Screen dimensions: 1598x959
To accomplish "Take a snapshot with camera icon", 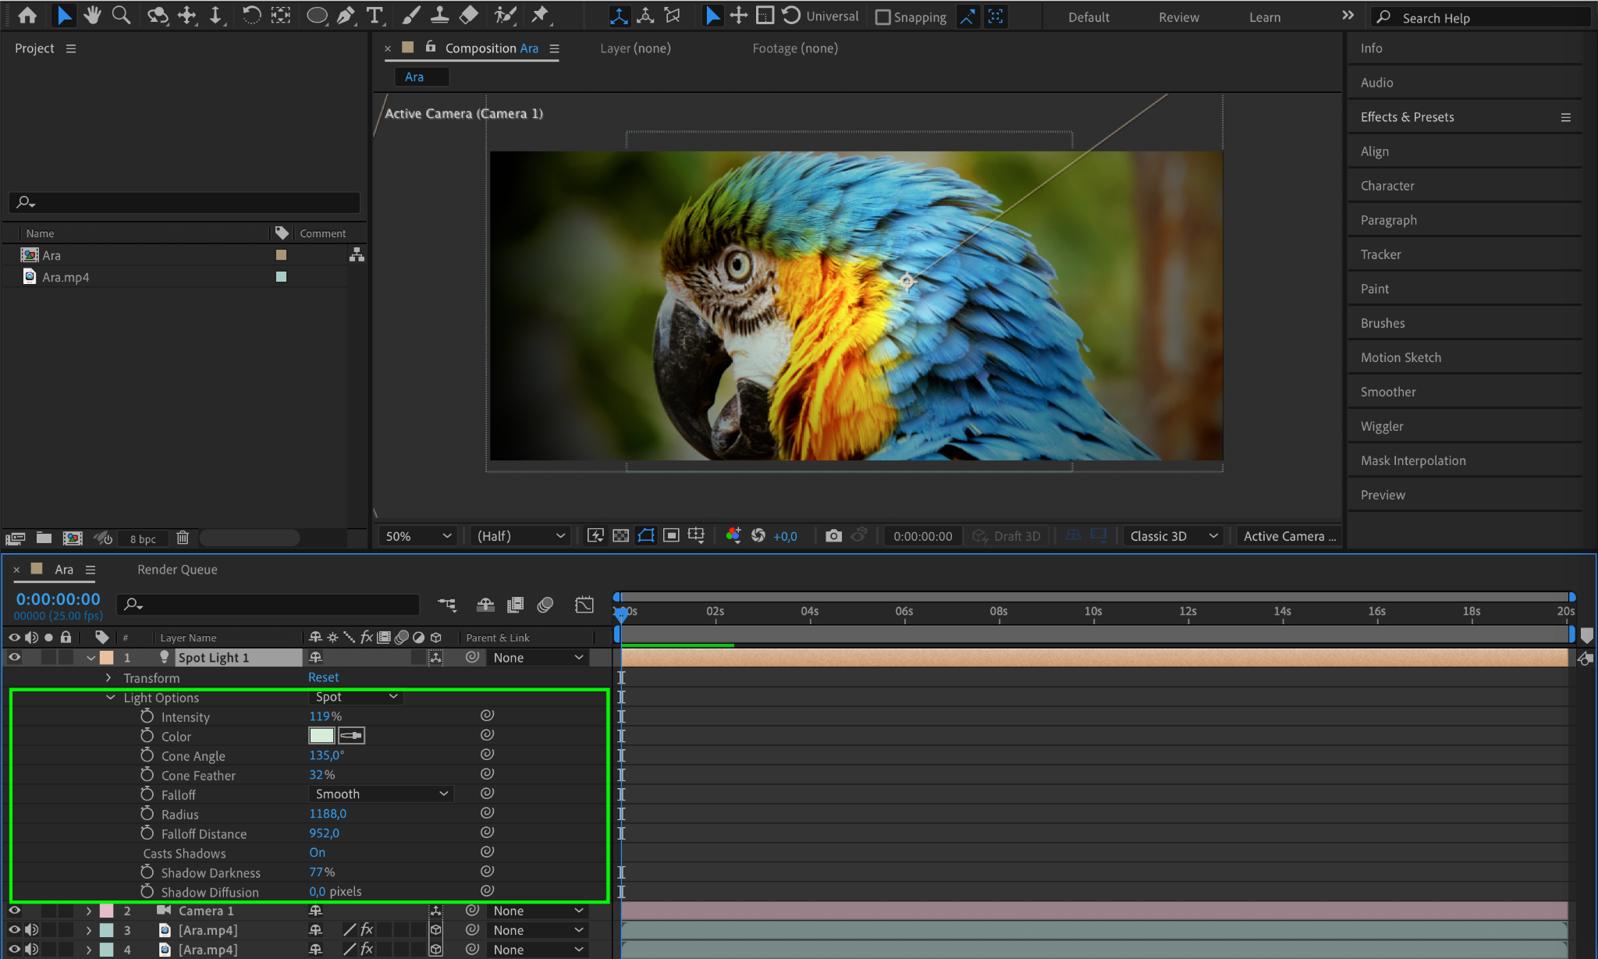I will (x=833, y=536).
